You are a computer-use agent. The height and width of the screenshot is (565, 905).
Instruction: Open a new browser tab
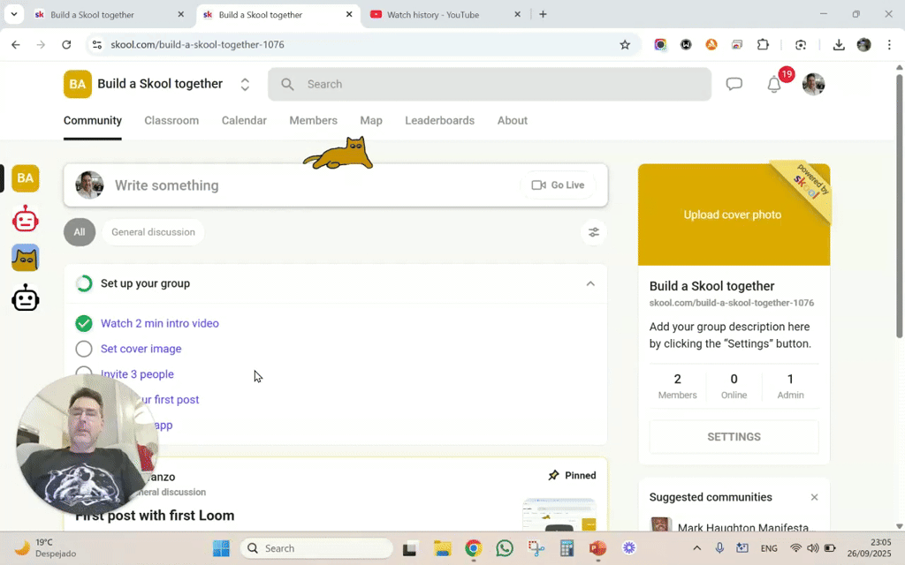pyautogui.click(x=543, y=14)
